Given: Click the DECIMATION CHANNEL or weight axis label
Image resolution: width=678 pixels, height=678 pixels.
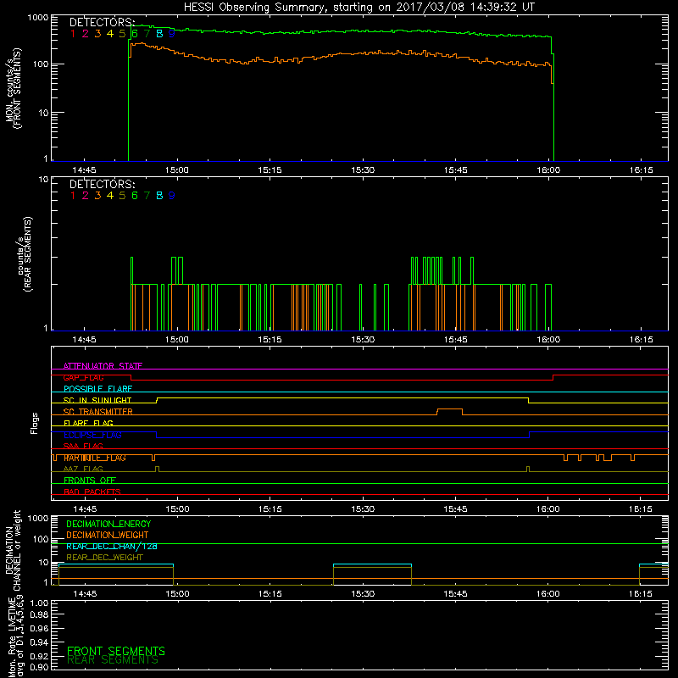Looking at the screenshot, I should pyautogui.click(x=13, y=550).
